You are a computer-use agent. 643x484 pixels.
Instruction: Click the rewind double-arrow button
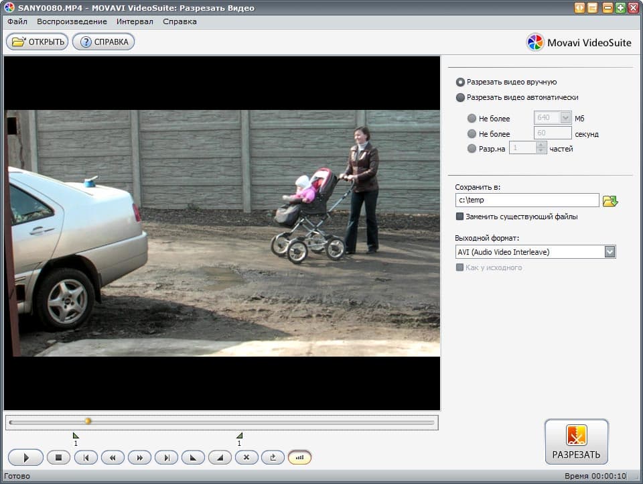pyautogui.click(x=113, y=458)
